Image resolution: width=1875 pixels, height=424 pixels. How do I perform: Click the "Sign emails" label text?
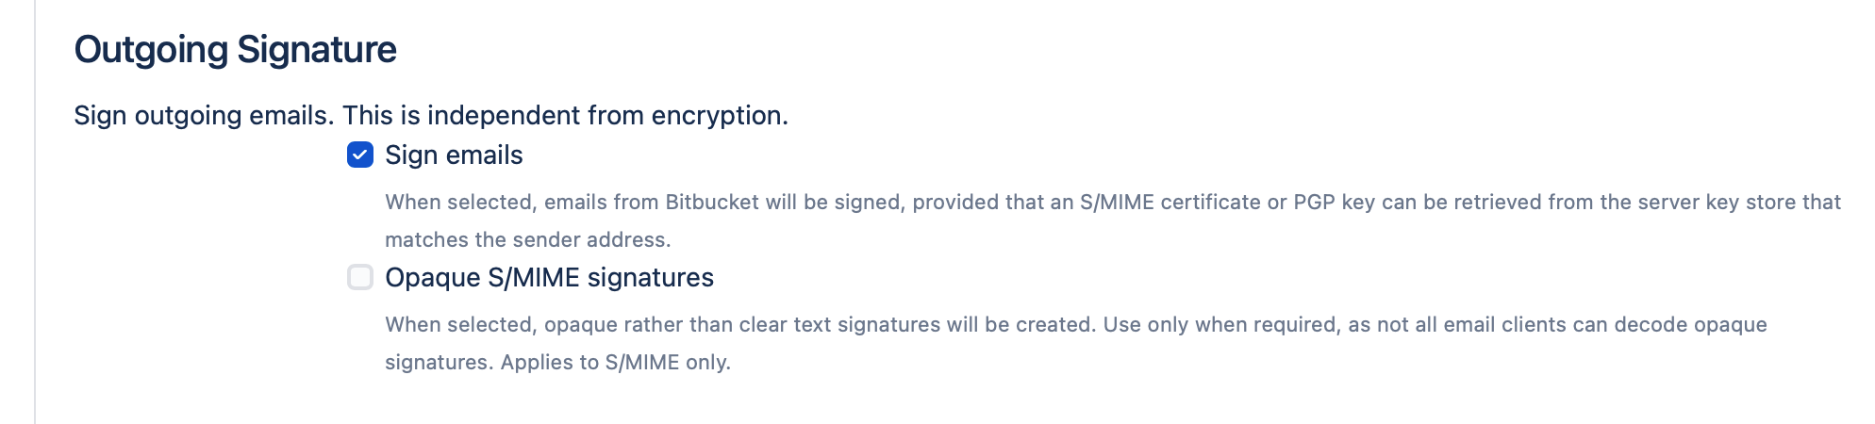pyautogui.click(x=454, y=155)
